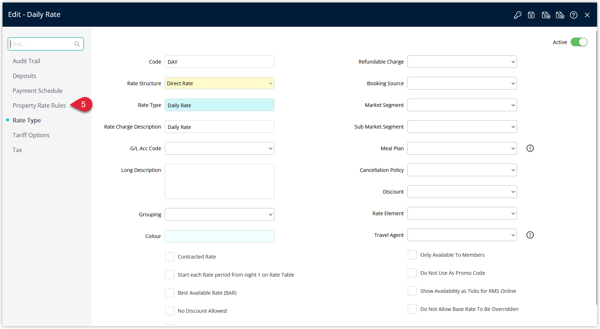This screenshot has width=600, height=329.
Task: Click the Code field containing DAY
Action: point(219,62)
